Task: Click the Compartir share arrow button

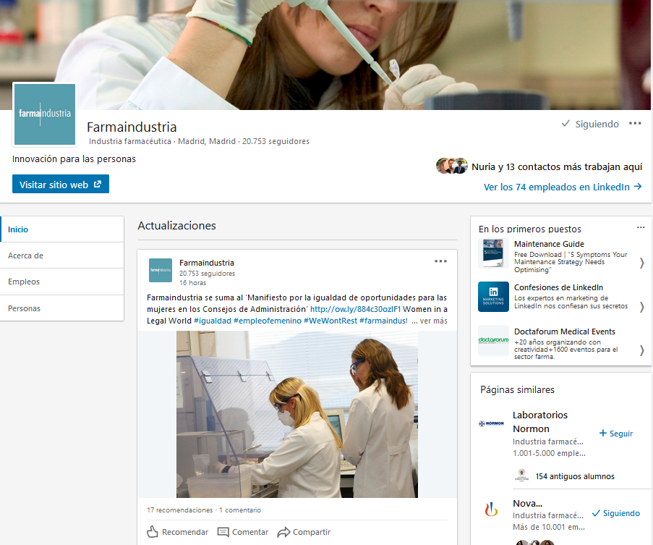Action: point(304,532)
